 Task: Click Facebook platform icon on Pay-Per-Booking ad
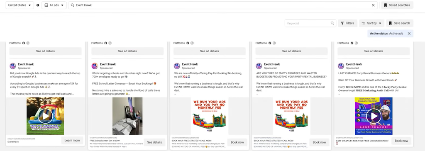(x=188, y=43)
